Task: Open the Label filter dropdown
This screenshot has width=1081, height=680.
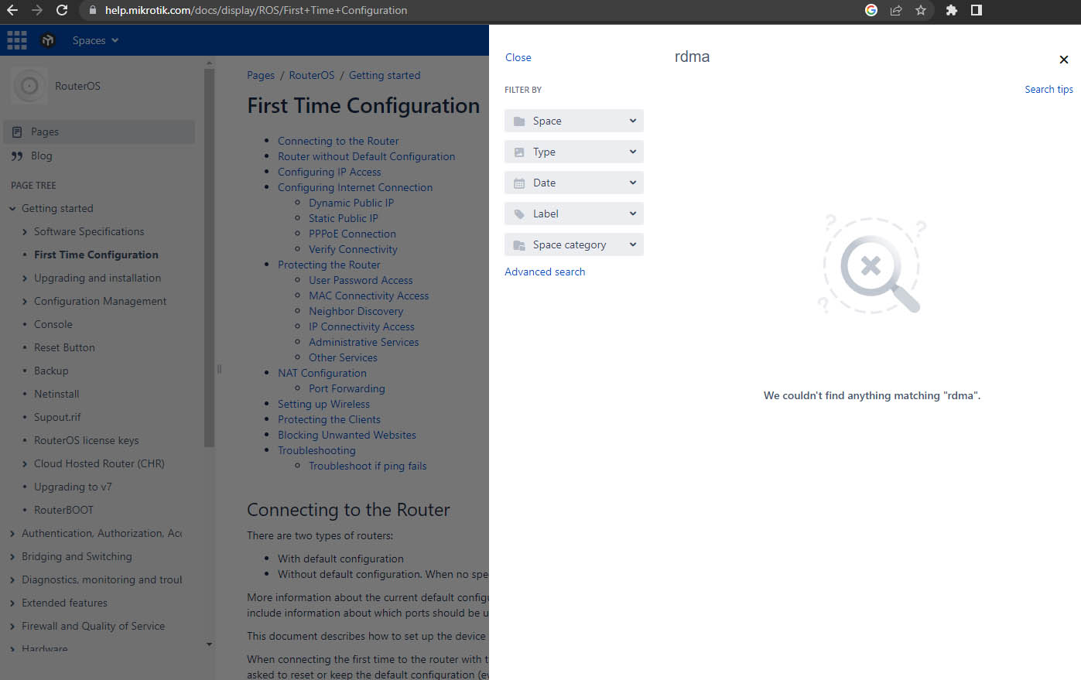Action: click(x=573, y=214)
